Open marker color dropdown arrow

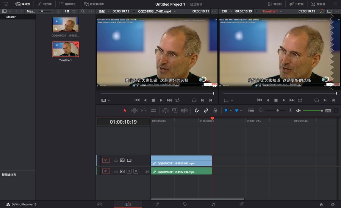pos(241,110)
